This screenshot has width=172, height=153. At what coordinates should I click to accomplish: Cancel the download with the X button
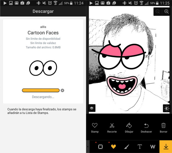pos(62,91)
